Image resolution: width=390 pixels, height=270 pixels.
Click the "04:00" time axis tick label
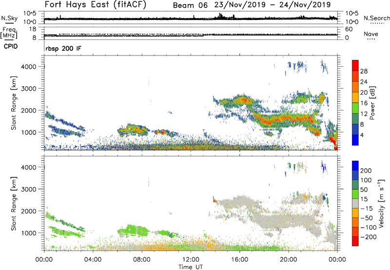93,260
